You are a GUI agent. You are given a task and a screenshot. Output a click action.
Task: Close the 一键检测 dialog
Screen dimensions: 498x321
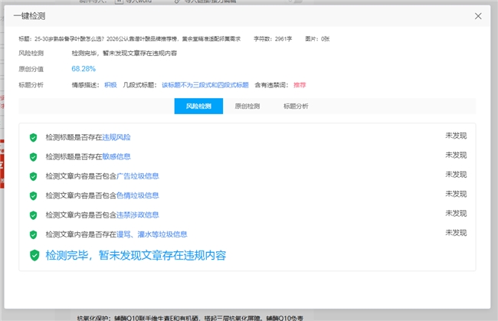tap(478, 16)
